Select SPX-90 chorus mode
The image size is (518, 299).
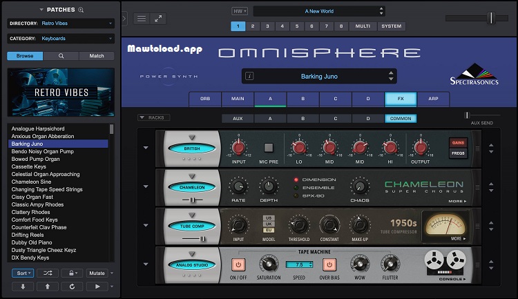[309, 195]
